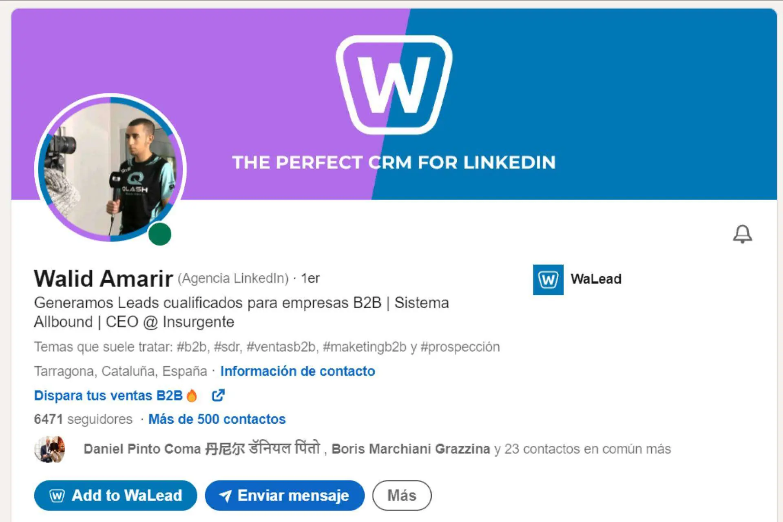The image size is (783, 522).
Task: Show the 23 contactos en común más
Action: [x=587, y=449]
